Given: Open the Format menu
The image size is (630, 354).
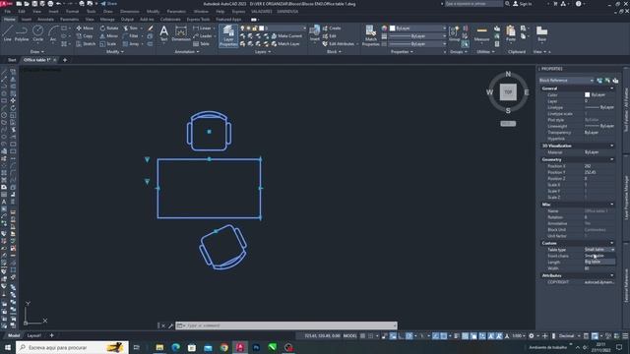Looking at the screenshot, I should [x=72, y=12].
